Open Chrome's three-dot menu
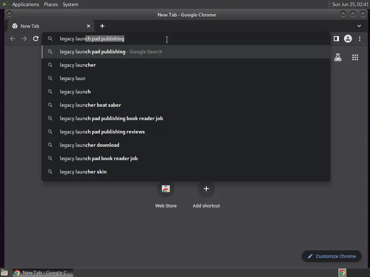The height and width of the screenshot is (277, 370). 360,39
